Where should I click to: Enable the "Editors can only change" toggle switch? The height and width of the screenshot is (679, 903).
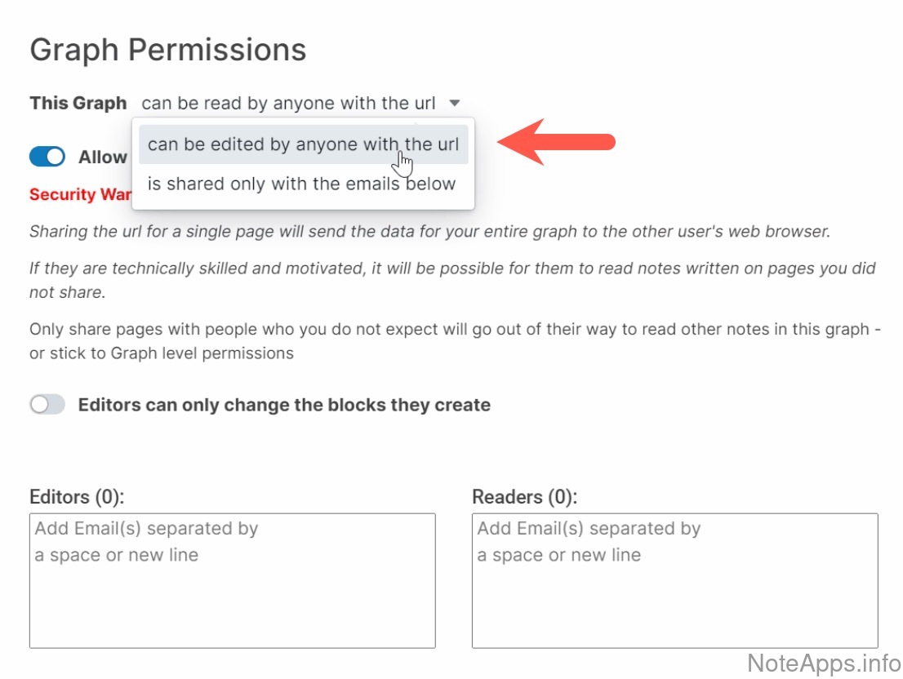pyautogui.click(x=47, y=405)
